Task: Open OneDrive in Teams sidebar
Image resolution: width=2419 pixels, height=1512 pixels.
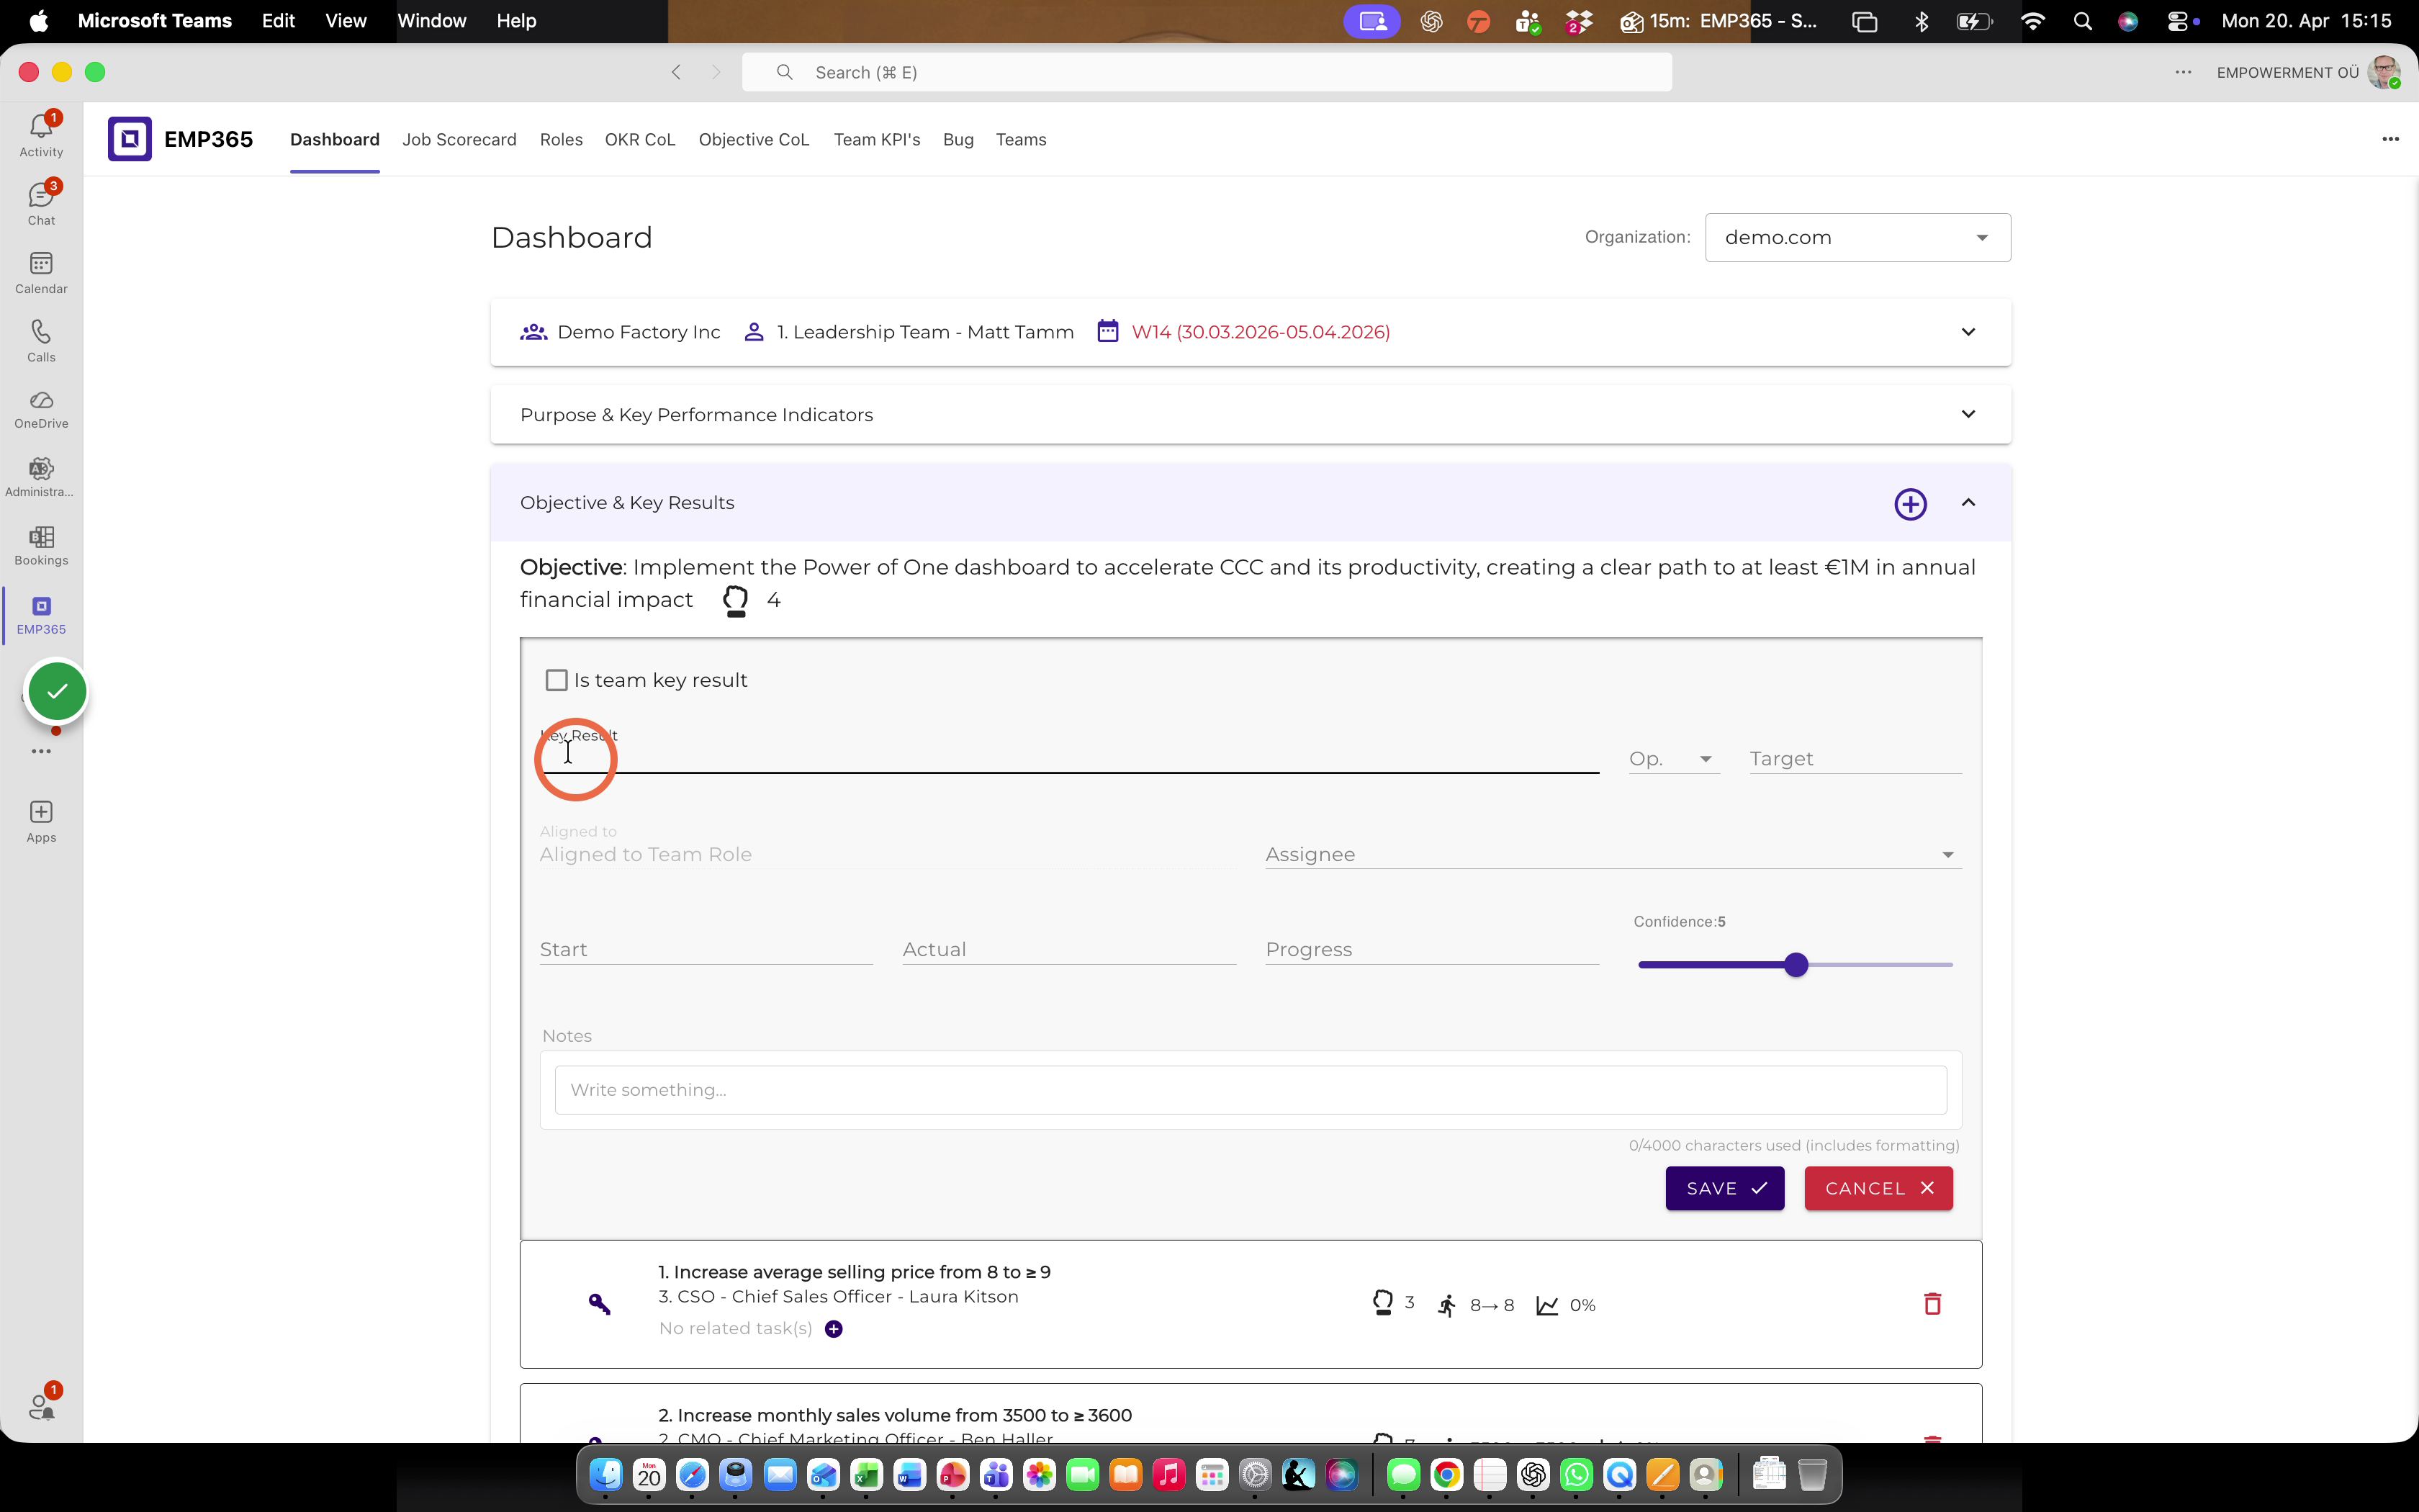Action: click(41, 409)
